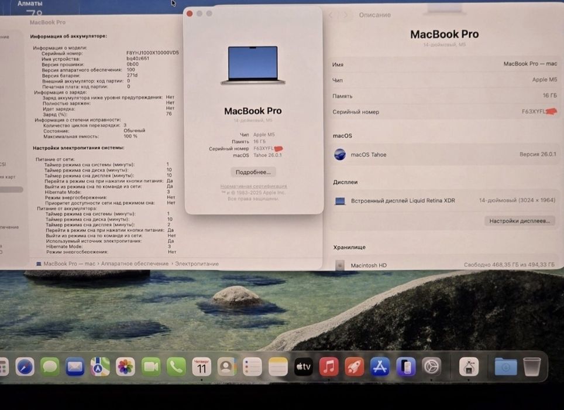The image size is (564, 410).
Task: Close the About This Mac window
Action: pos(190,13)
